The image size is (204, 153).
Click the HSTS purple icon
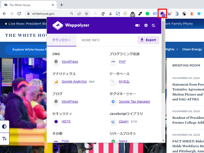(x=56, y=121)
